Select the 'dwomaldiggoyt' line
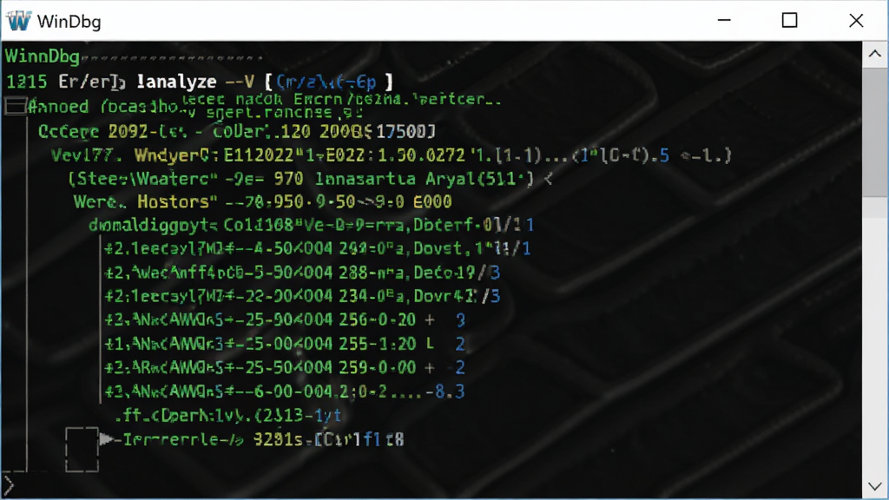Viewport: 889px width, 500px height. [312, 225]
